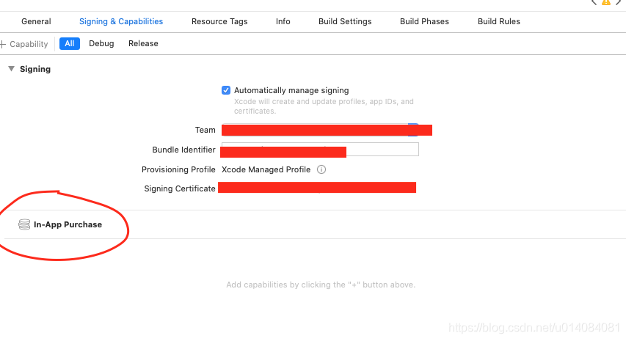
Task: Click the In-App Purchase coins icon
Action: [24, 224]
